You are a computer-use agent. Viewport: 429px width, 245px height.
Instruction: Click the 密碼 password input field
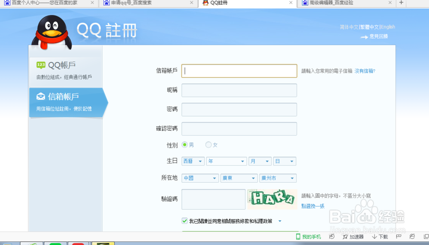pos(239,110)
